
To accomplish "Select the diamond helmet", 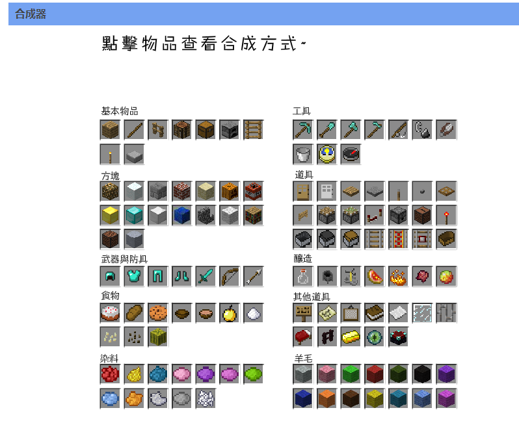I will point(110,276).
